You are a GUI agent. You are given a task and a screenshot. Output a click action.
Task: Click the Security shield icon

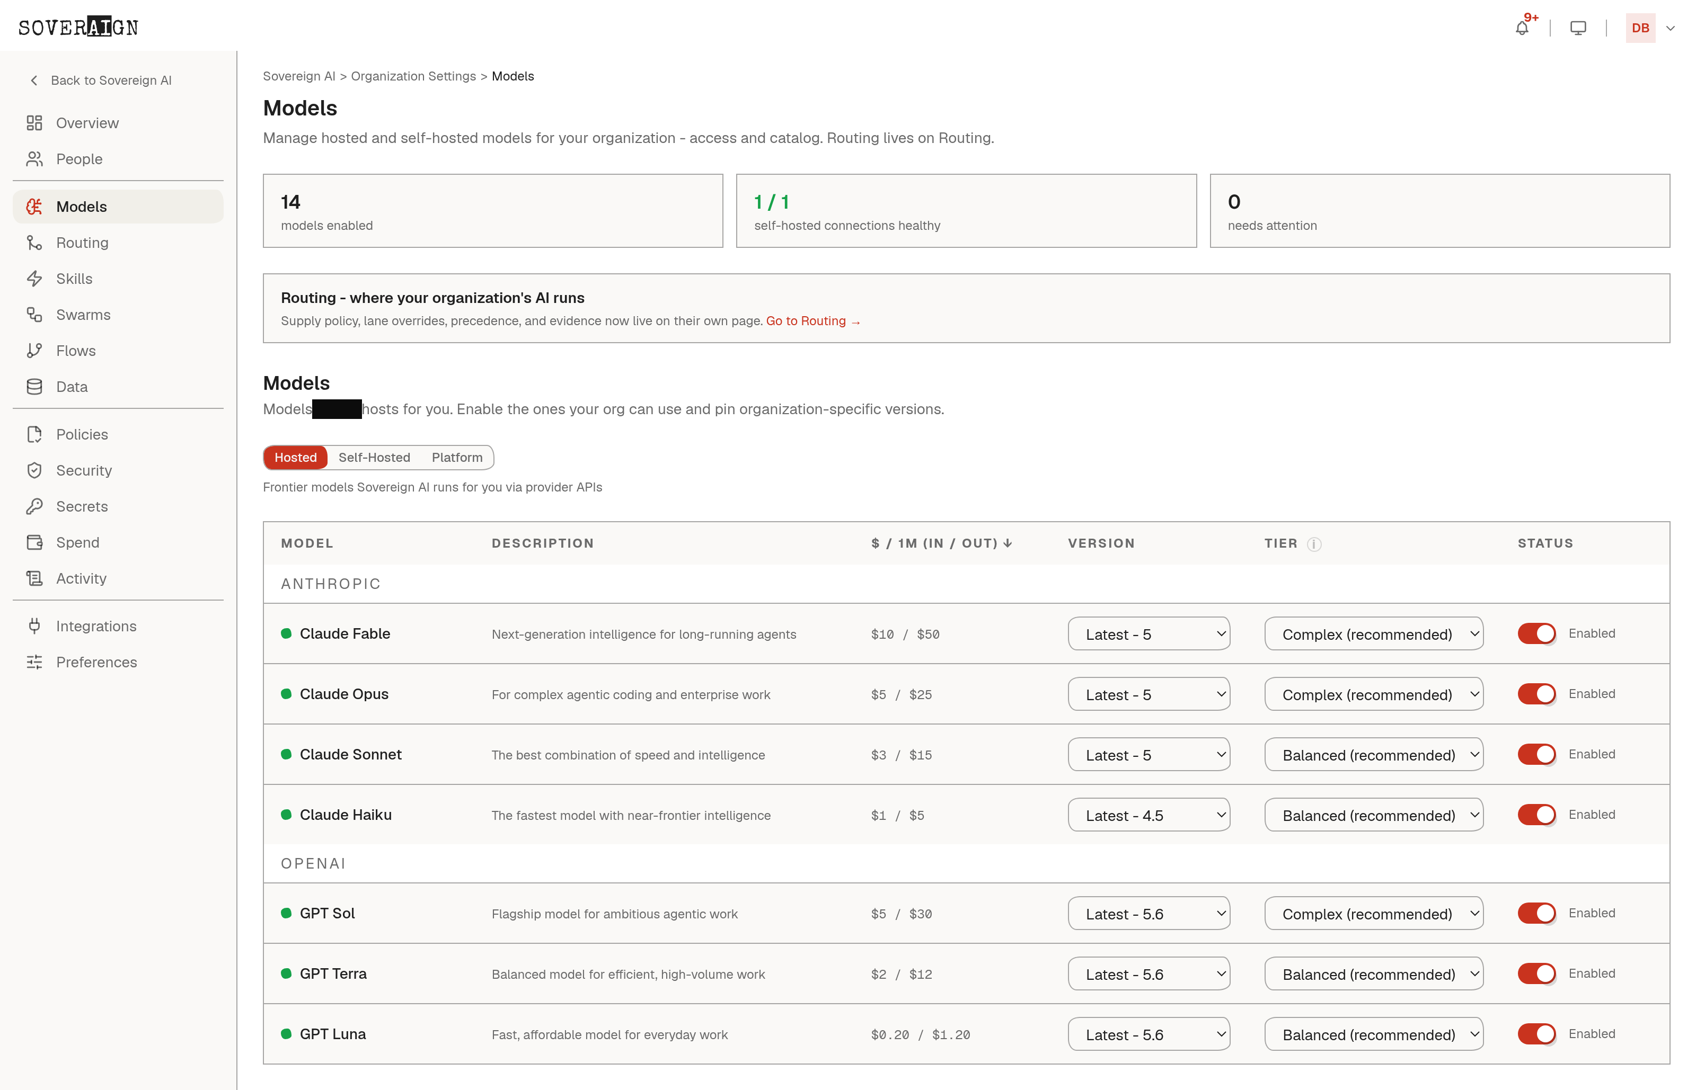click(34, 471)
